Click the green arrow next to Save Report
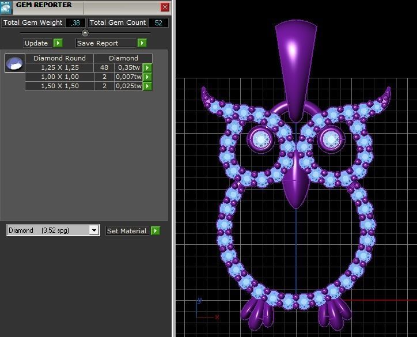The width and height of the screenshot is (417, 337). click(x=142, y=43)
